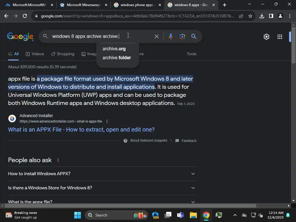Open Google quick settings gear
Image resolution: width=296 pixels, height=222 pixels.
click(x=266, y=37)
